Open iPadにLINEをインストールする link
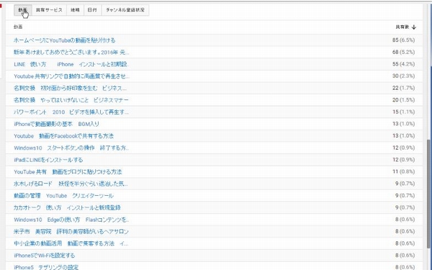This screenshot has width=432, height=270. [48, 160]
